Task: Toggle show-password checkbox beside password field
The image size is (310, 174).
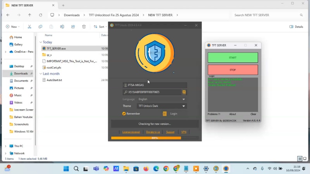Action: point(184,92)
